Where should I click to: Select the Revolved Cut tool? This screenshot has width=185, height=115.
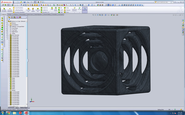click(x=38, y=10)
